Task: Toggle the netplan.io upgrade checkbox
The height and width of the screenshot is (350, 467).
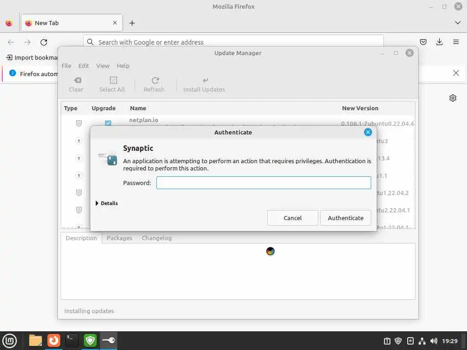Action: click(108, 123)
